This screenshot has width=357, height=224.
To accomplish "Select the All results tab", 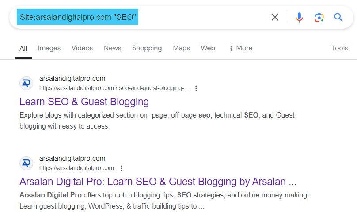I will [x=23, y=48].
